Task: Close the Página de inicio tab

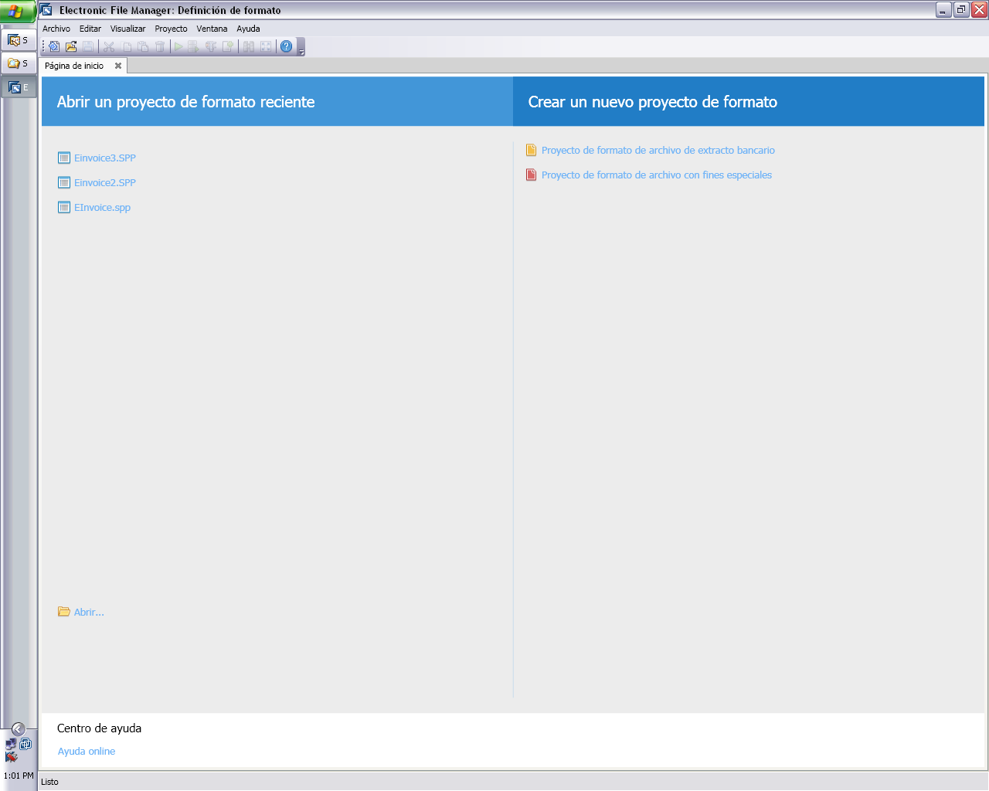Action: coord(117,66)
